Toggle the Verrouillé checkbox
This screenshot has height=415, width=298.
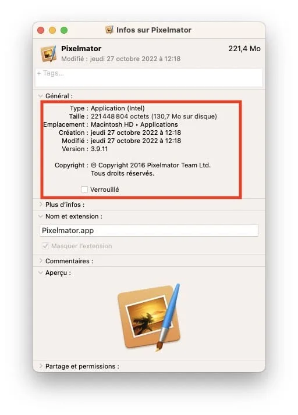[84, 189]
